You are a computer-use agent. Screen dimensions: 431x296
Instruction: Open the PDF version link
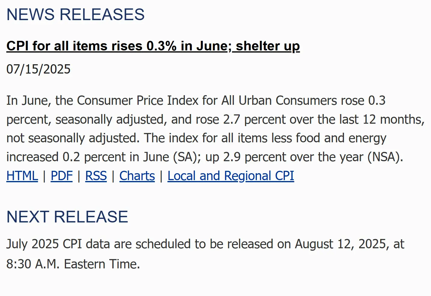point(62,176)
